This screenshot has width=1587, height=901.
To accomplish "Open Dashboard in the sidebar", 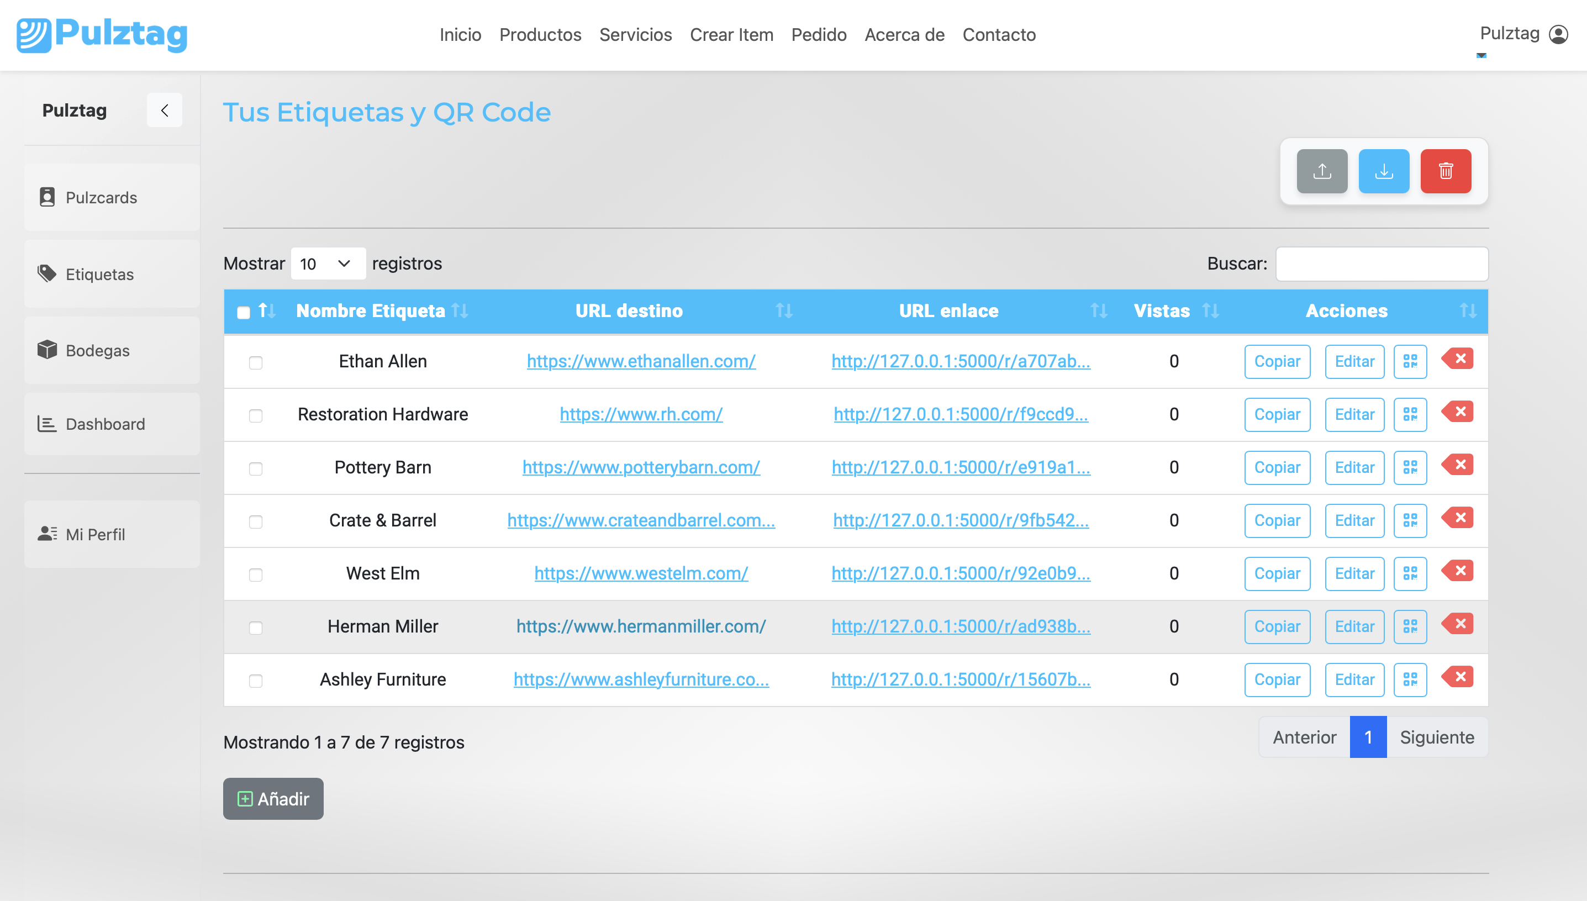I will point(112,424).
